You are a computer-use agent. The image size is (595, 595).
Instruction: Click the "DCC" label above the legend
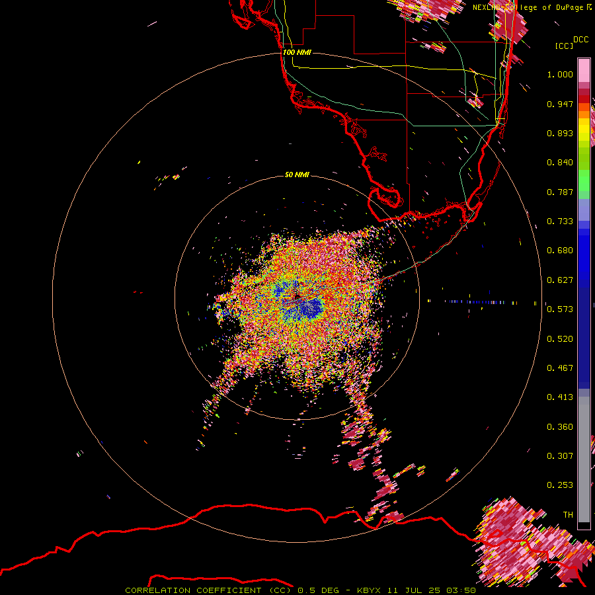click(580, 40)
